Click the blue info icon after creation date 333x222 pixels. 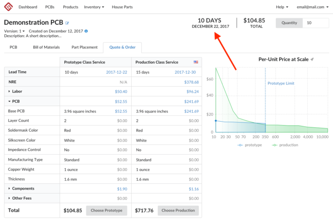(x=86, y=31)
